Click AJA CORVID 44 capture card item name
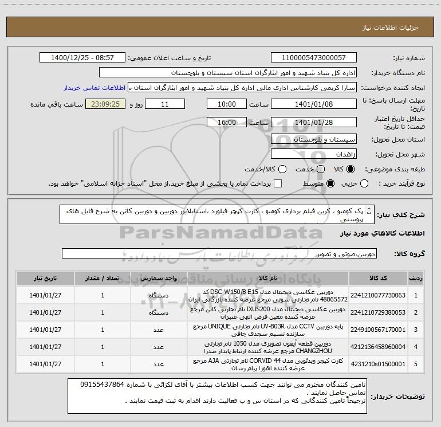 pos(268,364)
